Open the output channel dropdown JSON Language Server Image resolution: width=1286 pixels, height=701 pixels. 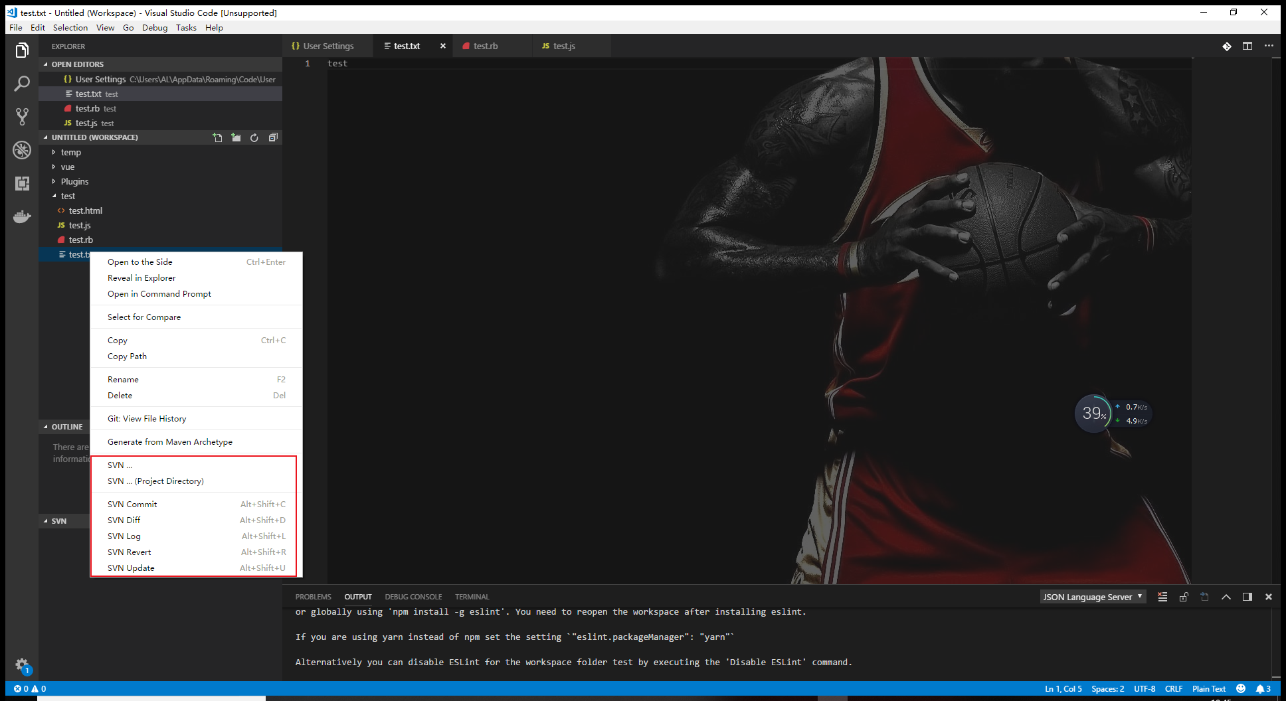(1093, 597)
